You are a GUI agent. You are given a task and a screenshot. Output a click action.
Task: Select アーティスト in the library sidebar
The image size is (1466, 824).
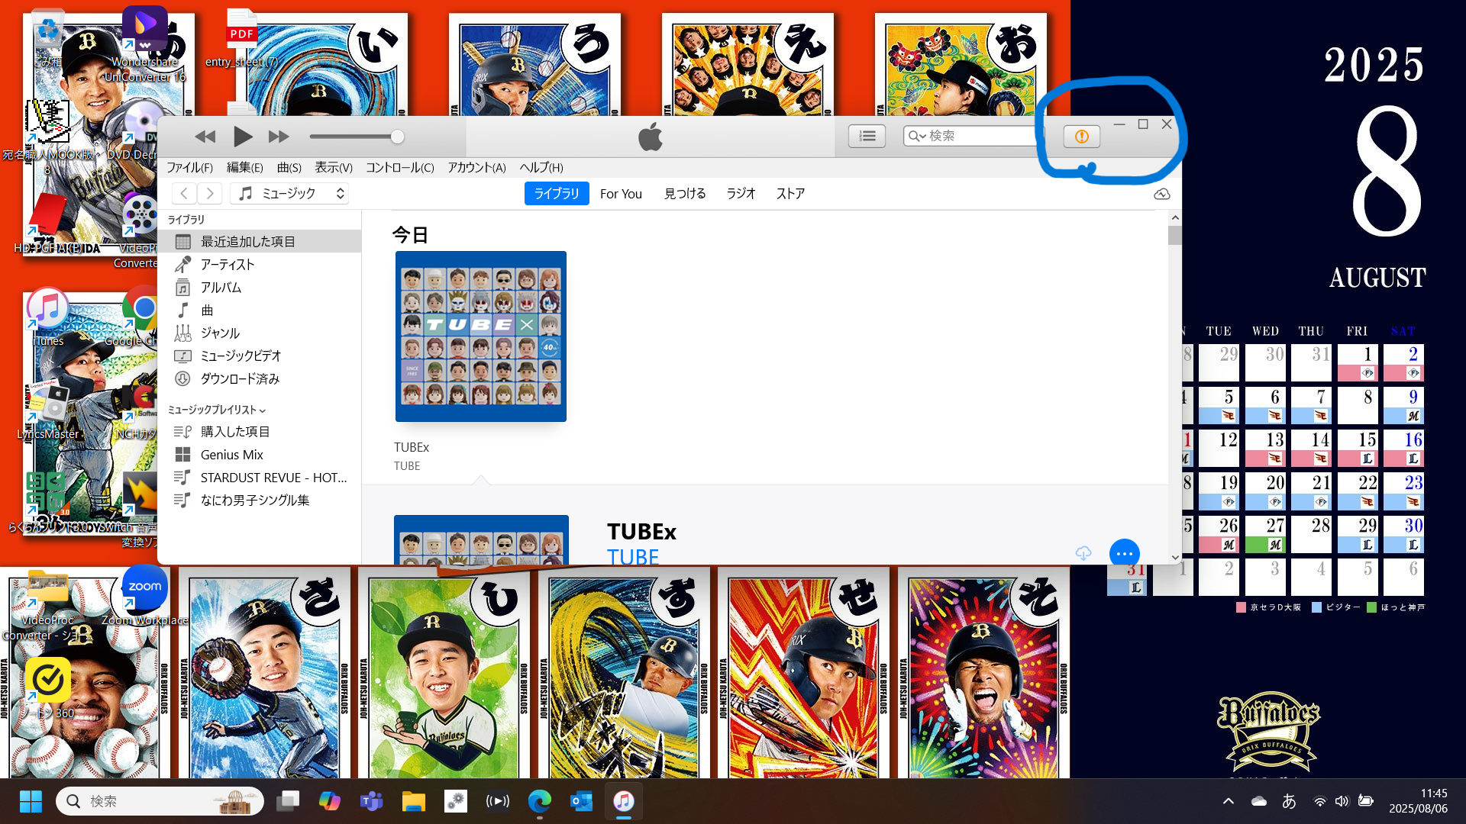227,264
